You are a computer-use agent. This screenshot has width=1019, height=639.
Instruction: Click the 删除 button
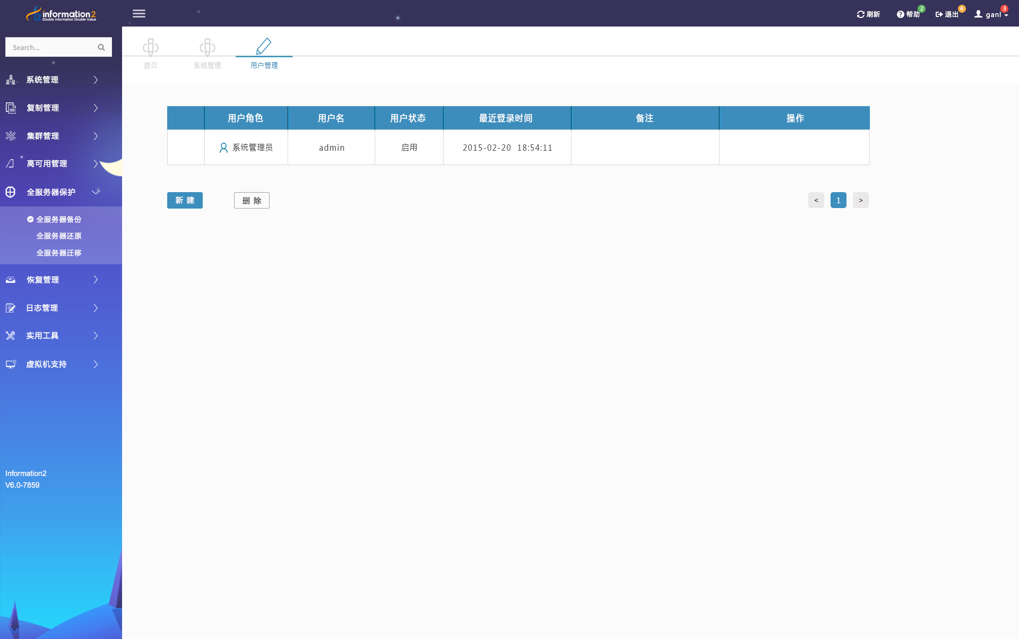point(252,200)
